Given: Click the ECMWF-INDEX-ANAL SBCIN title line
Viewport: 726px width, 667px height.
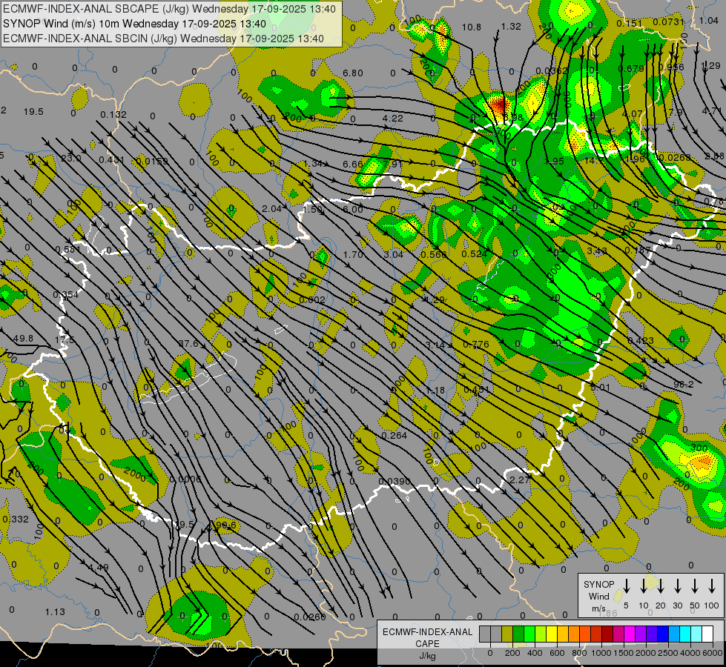Looking at the screenshot, I should point(163,38).
